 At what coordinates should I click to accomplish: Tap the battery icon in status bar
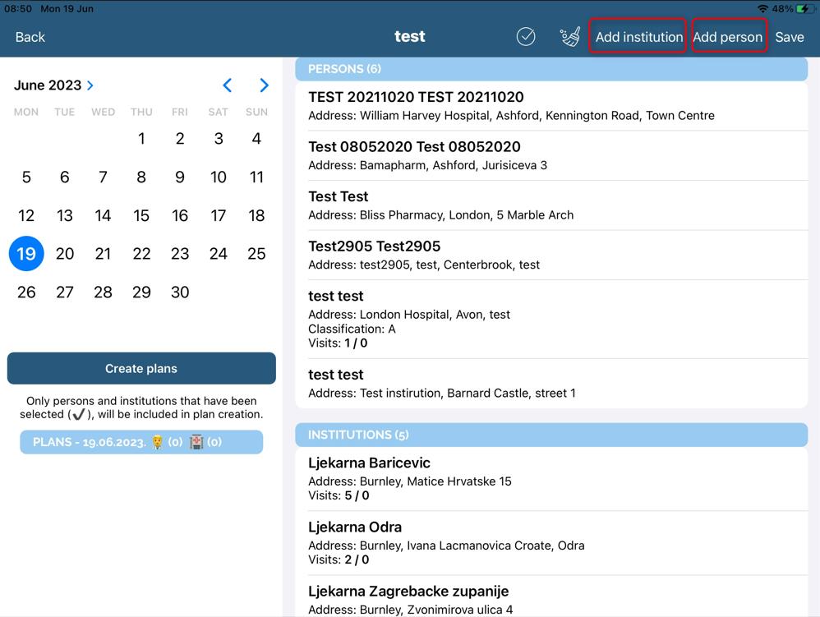click(x=804, y=9)
